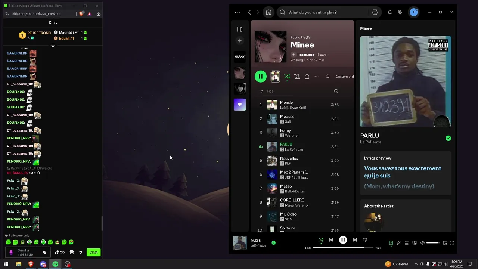The height and width of the screenshot is (269, 478).
Task: Open Kick chat settings gear
Action: click(80, 252)
